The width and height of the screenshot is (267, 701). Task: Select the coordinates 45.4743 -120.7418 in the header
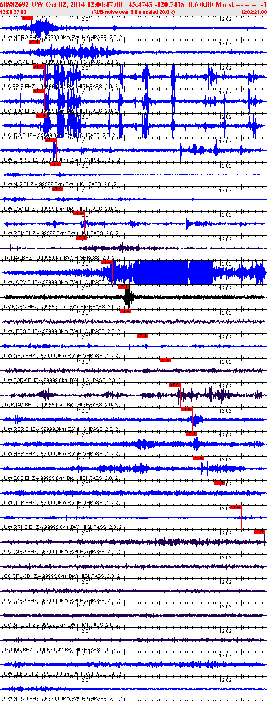pyautogui.click(x=156, y=4)
